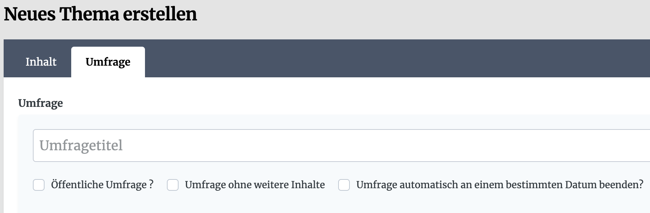Image resolution: width=650 pixels, height=213 pixels.
Task: Click the grey Umfragetitel placeholder text
Action: (x=81, y=146)
